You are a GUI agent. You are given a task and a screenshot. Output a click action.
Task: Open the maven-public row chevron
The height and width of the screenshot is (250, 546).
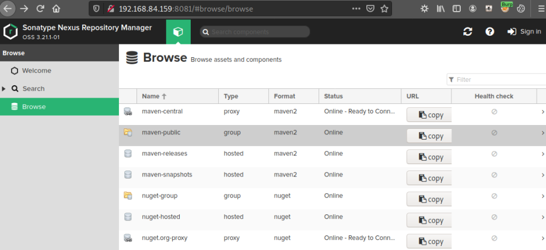(542, 133)
